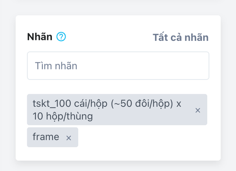Viewport: 236px width, 171px height.
Task: Open the Tất cả nhãn link
Action: [180, 37]
